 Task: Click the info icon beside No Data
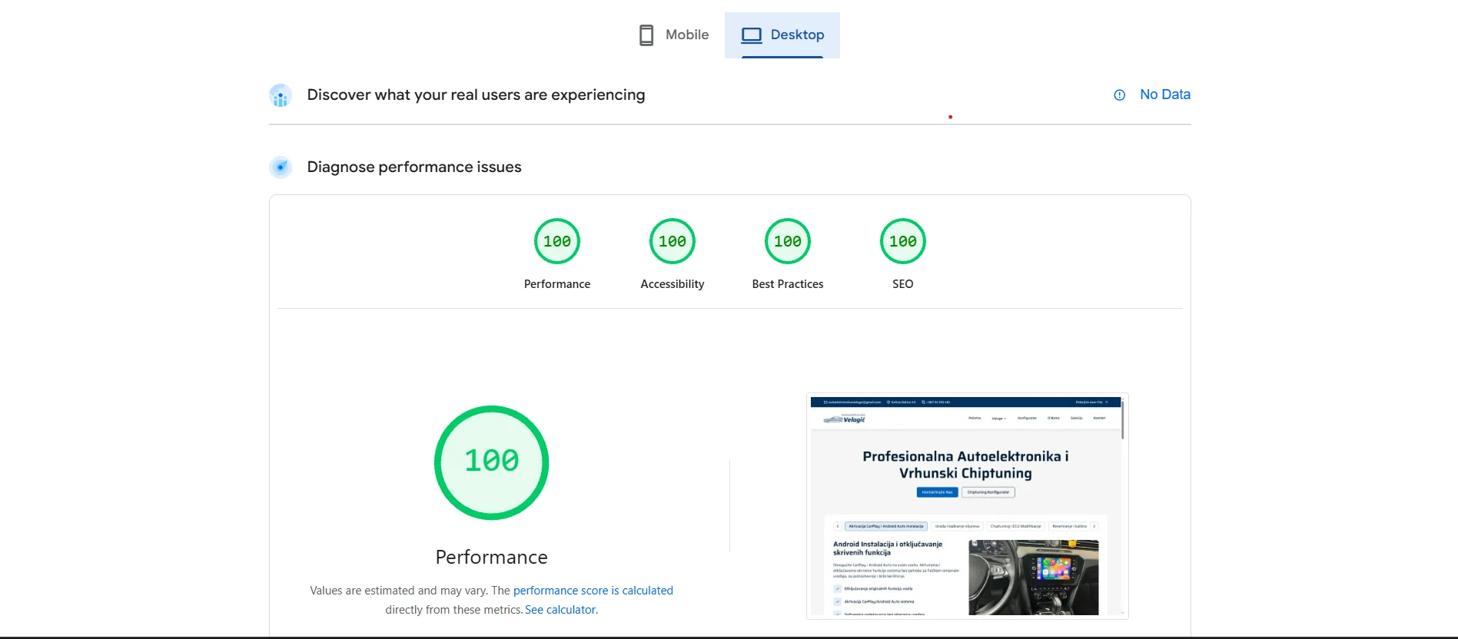(1120, 95)
